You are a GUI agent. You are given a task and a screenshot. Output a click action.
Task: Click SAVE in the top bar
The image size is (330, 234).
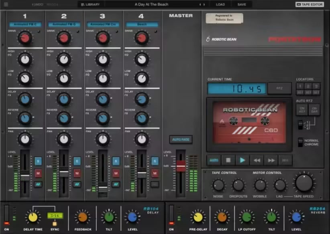point(242,4)
